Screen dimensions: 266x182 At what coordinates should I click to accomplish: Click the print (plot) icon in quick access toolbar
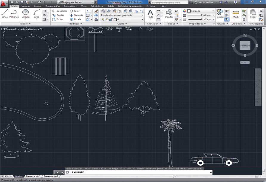coord(39,2)
